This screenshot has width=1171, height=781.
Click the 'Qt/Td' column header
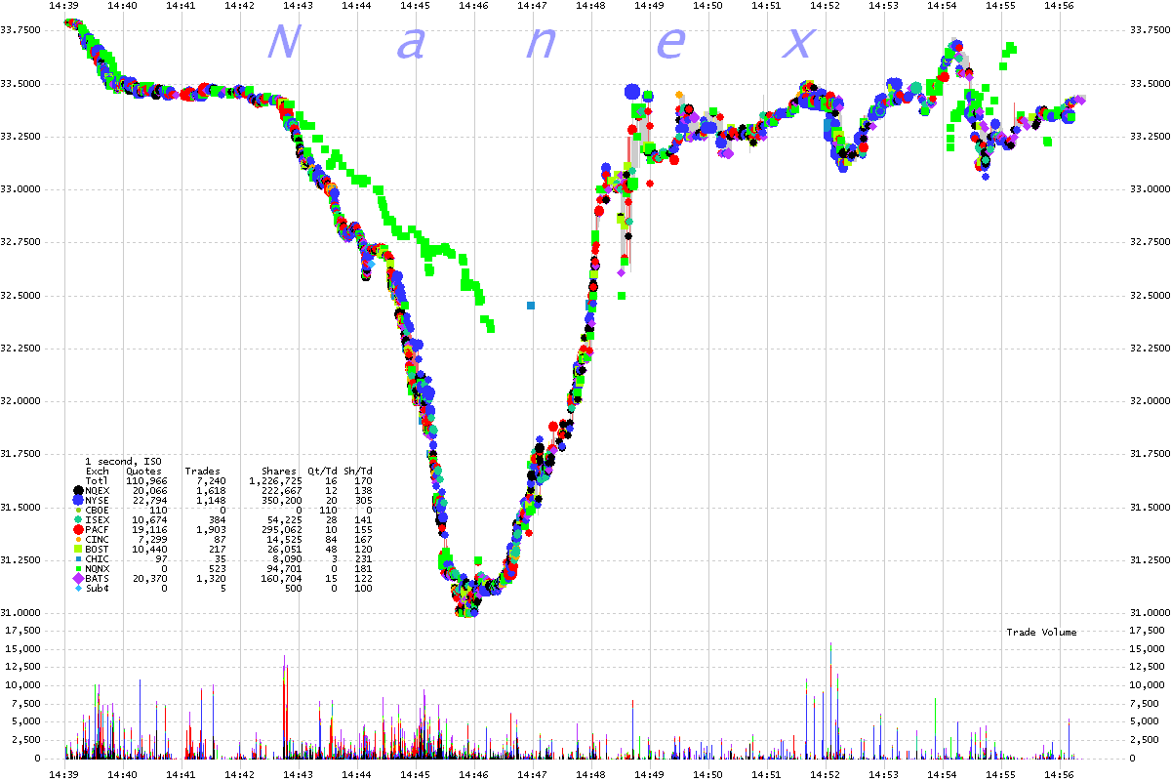coord(322,472)
